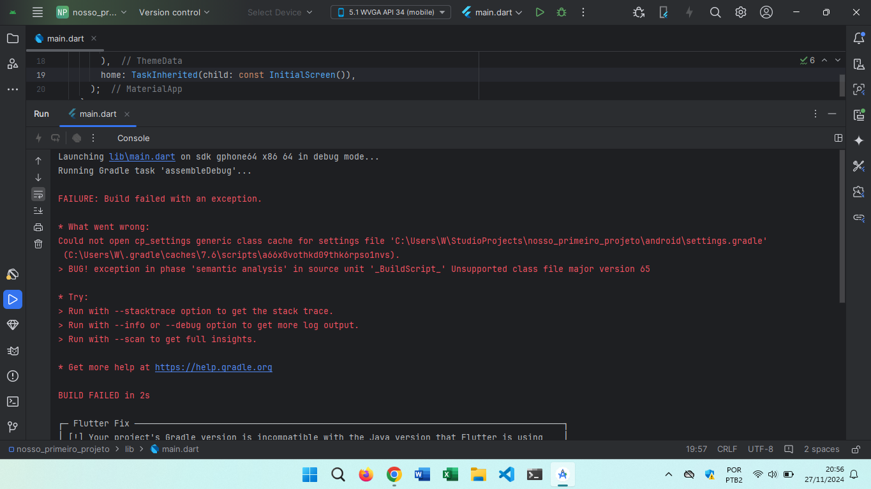The image size is (871, 489).
Task: Open the https://help.gradle.org link
Action: click(x=214, y=367)
